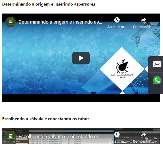Click the Watch Later clock icon on first video
Viewport: 163px width, 144px height.
(117, 20)
